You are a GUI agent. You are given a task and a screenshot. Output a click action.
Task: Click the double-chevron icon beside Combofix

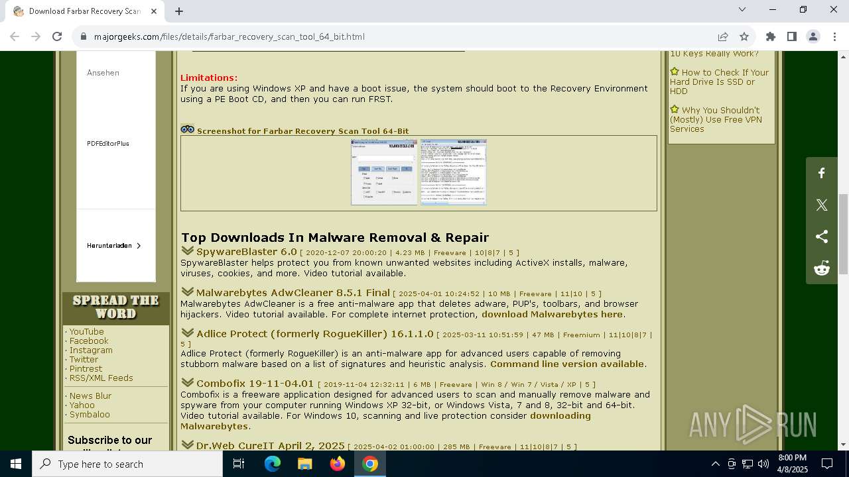pos(187,383)
